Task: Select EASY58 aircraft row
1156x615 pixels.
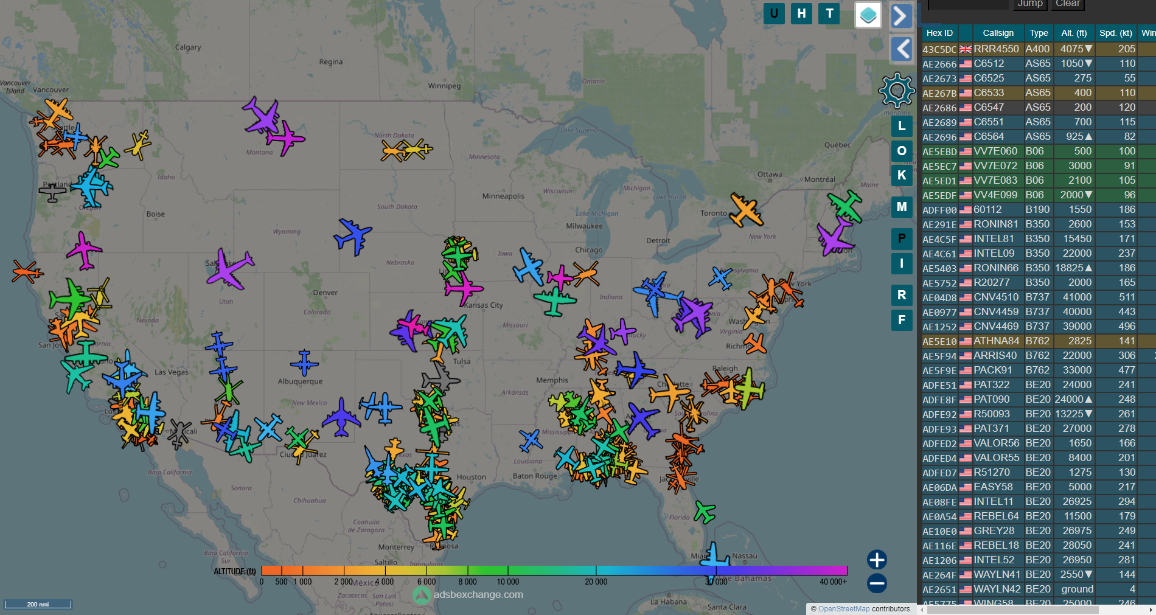Action: [1039, 487]
